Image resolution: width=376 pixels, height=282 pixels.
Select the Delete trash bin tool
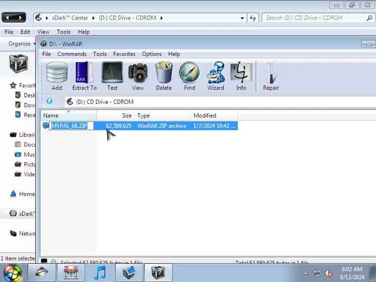click(164, 76)
